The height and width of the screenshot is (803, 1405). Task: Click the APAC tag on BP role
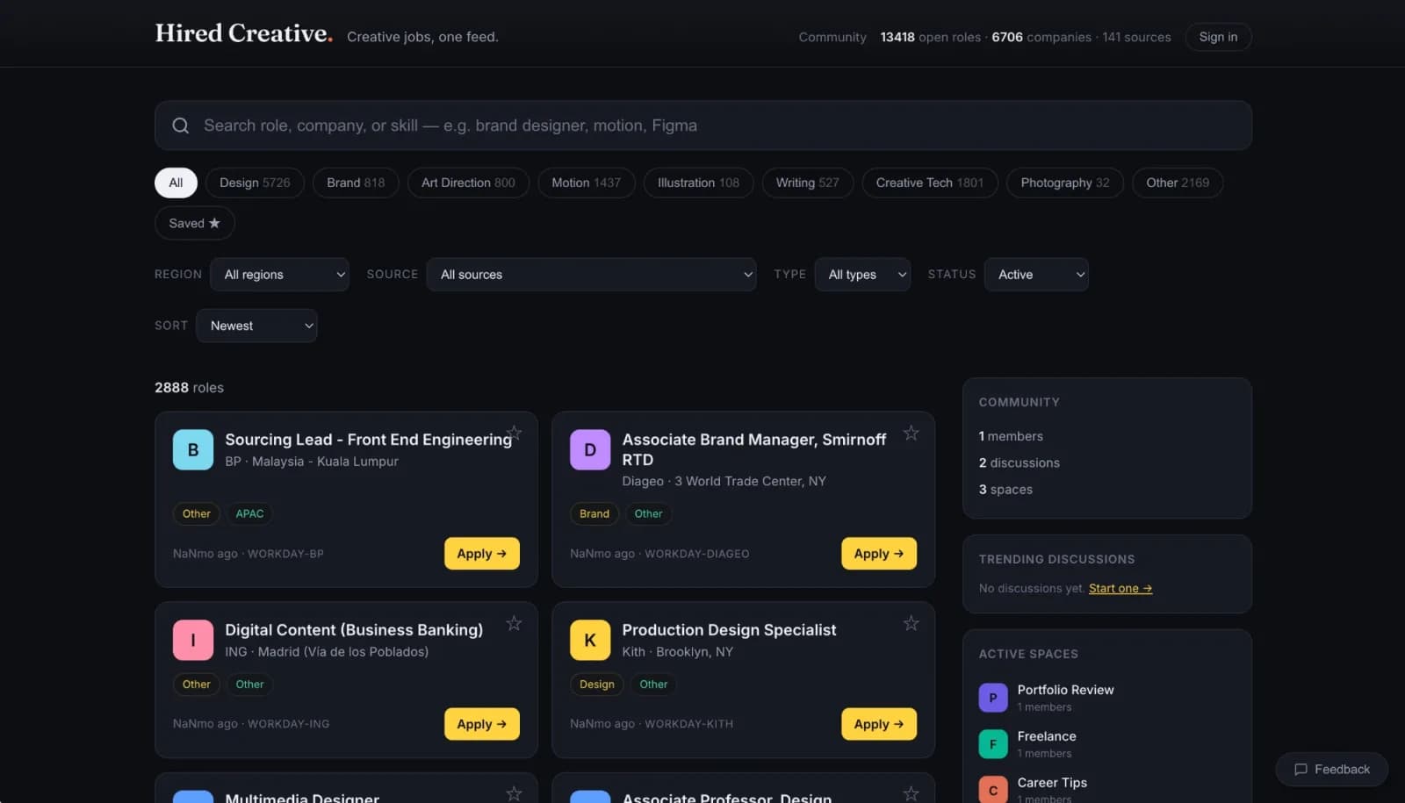click(x=249, y=513)
